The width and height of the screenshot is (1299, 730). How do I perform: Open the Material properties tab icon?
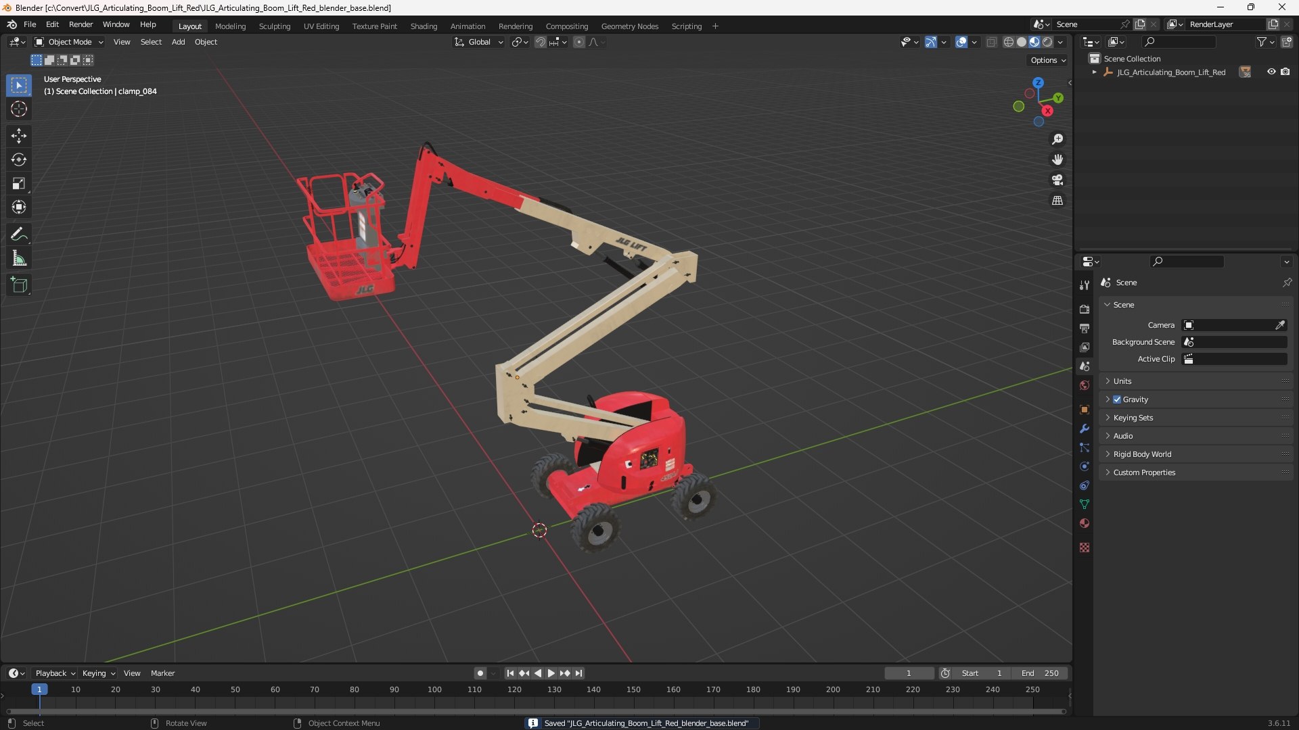coord(1085,523)
